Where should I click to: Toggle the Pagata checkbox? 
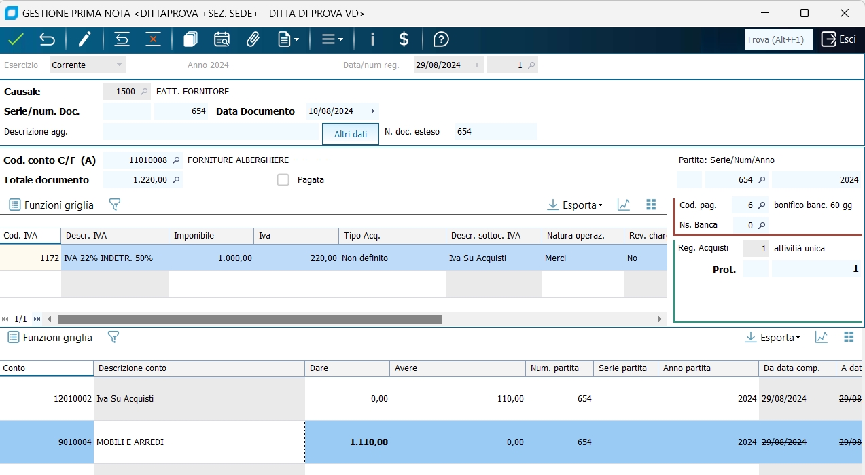point(283,180)
